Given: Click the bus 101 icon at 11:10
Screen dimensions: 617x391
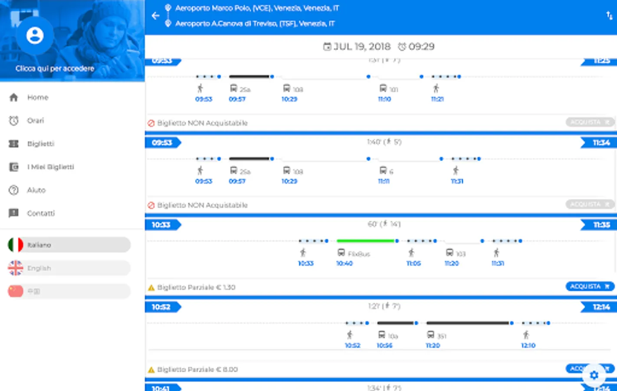Looking at the screenshot, I should point(383,89).
